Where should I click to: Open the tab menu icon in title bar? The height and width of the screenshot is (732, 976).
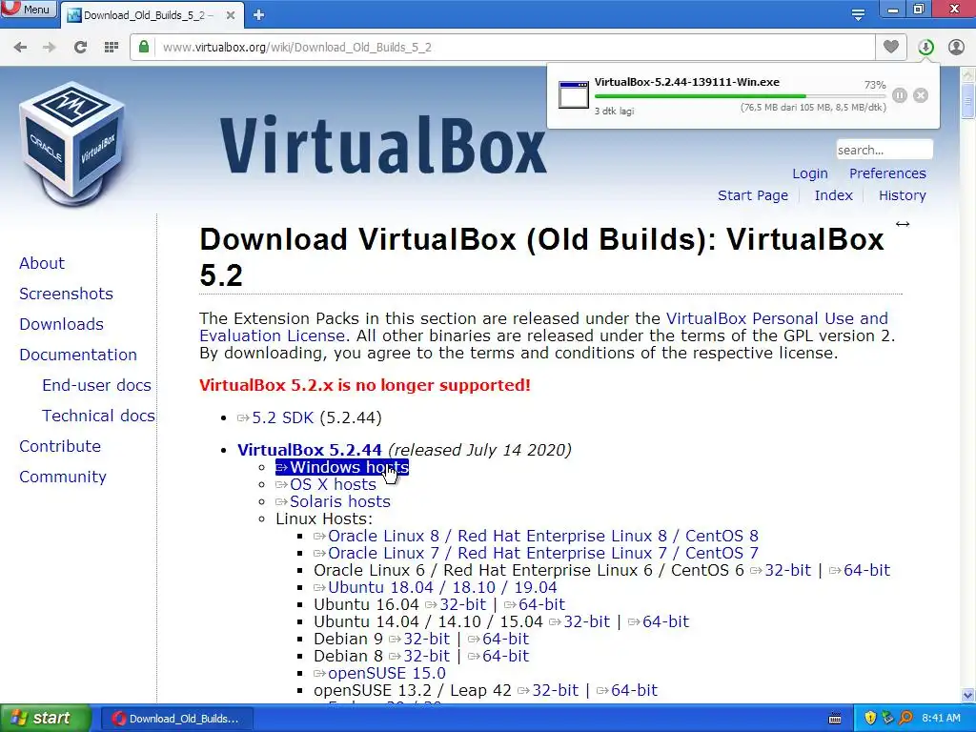tap(858, 14)
